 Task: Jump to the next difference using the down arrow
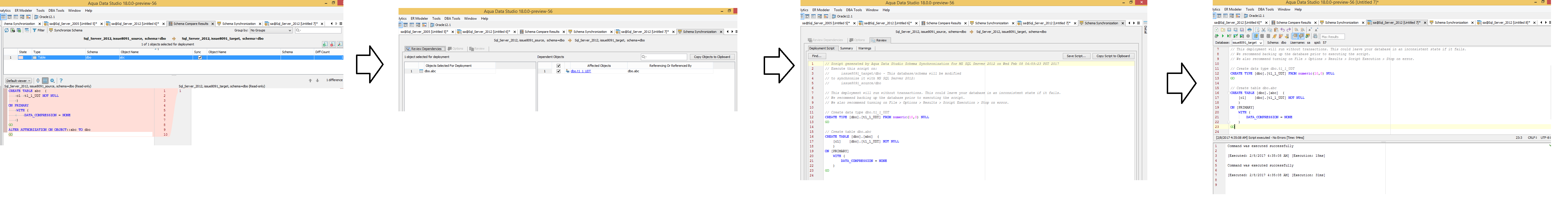click(x=318, y=80)
